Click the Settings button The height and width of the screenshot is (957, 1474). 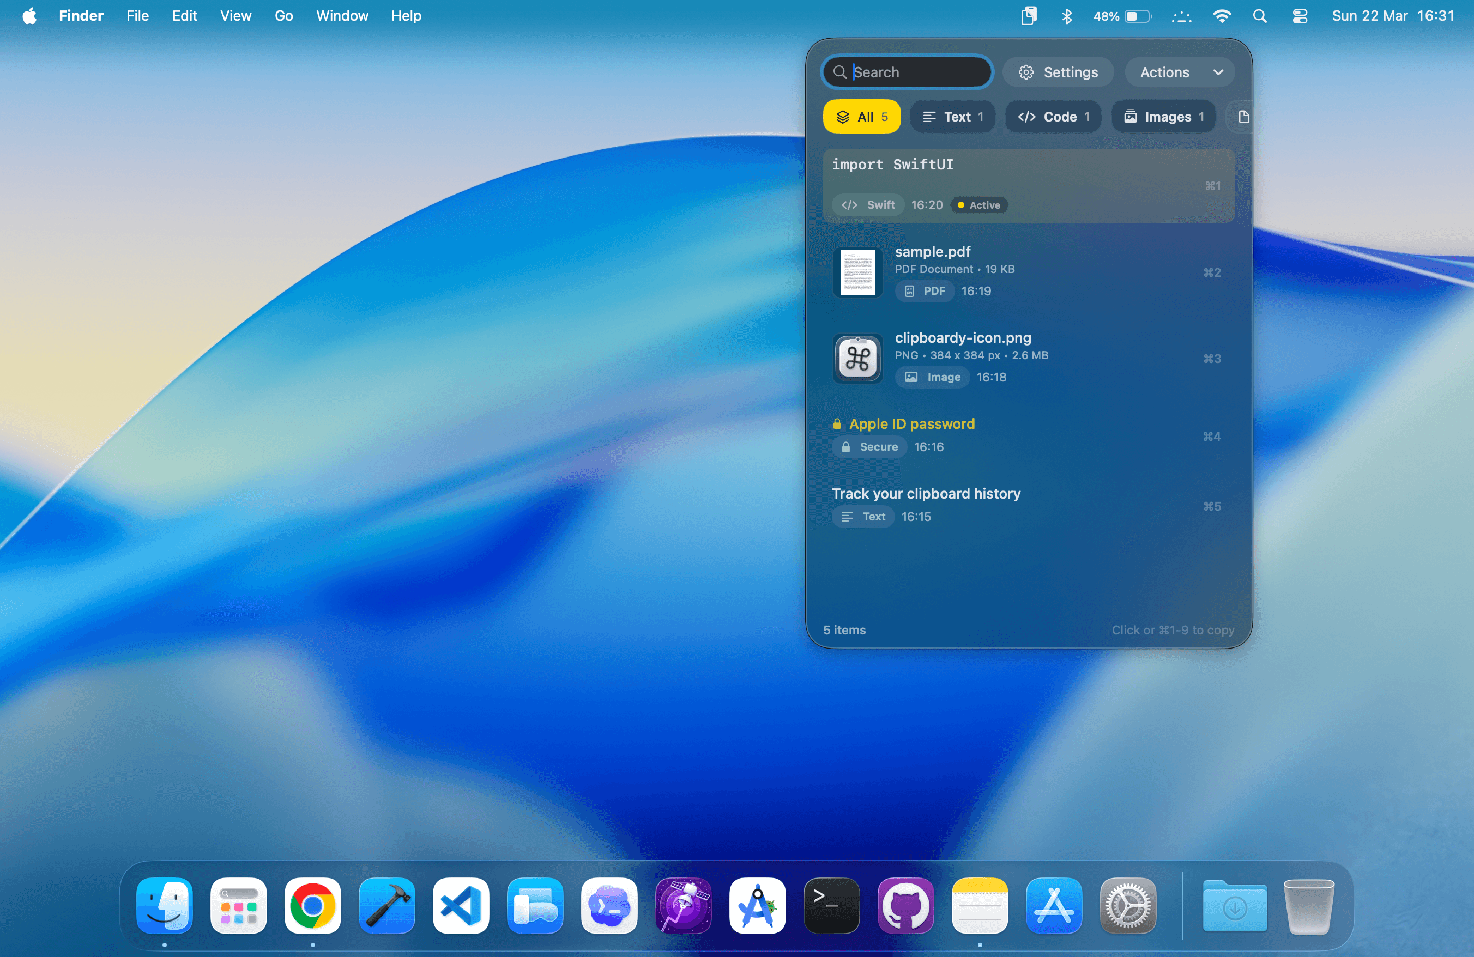pyautogui.click(x=1058, y=72)
